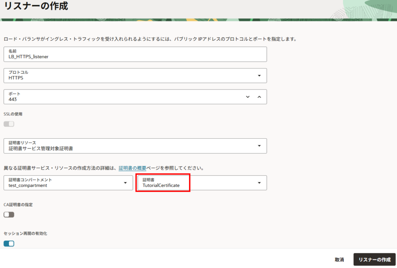Click the セッション再開の有効化 label text
The width and height of the screenshot is (397, 268).
26,234
